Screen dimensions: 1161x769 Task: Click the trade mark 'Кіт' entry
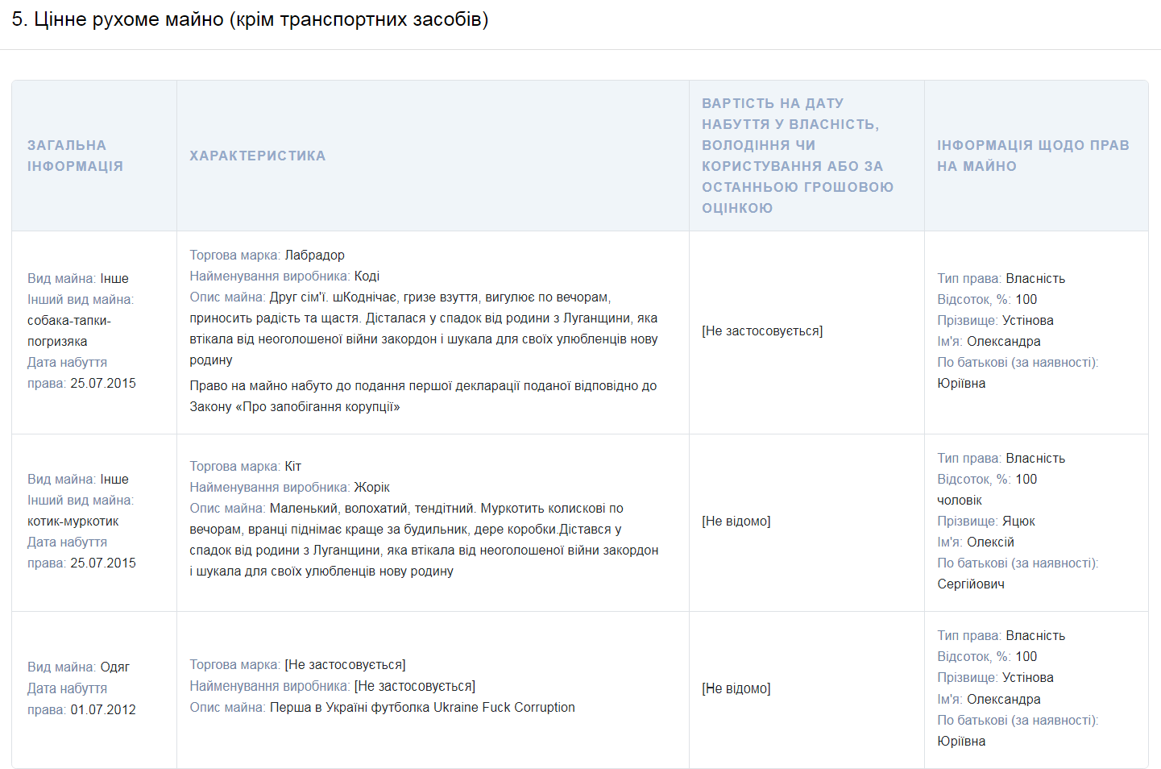[294, 466]
